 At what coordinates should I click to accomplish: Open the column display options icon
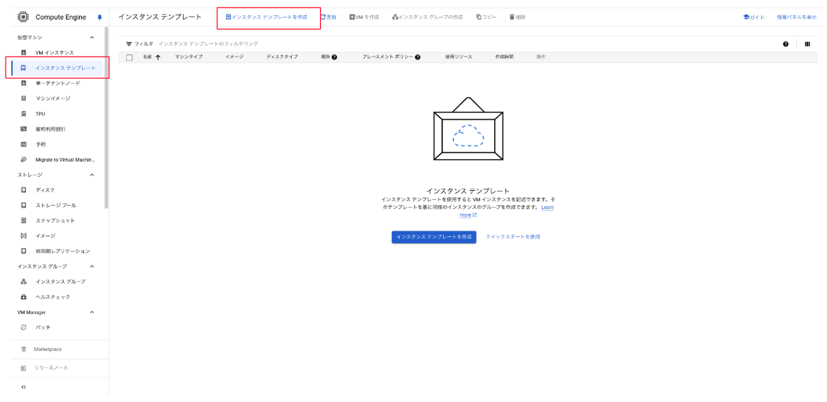(807, 44)
